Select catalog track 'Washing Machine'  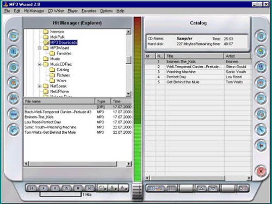click(198, 72)
